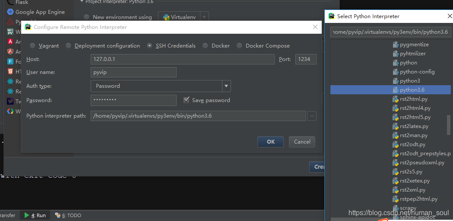The width and height of the screenshot is (453, 221).
Task: Click the python3 file icon
Action: pos(396,81)
